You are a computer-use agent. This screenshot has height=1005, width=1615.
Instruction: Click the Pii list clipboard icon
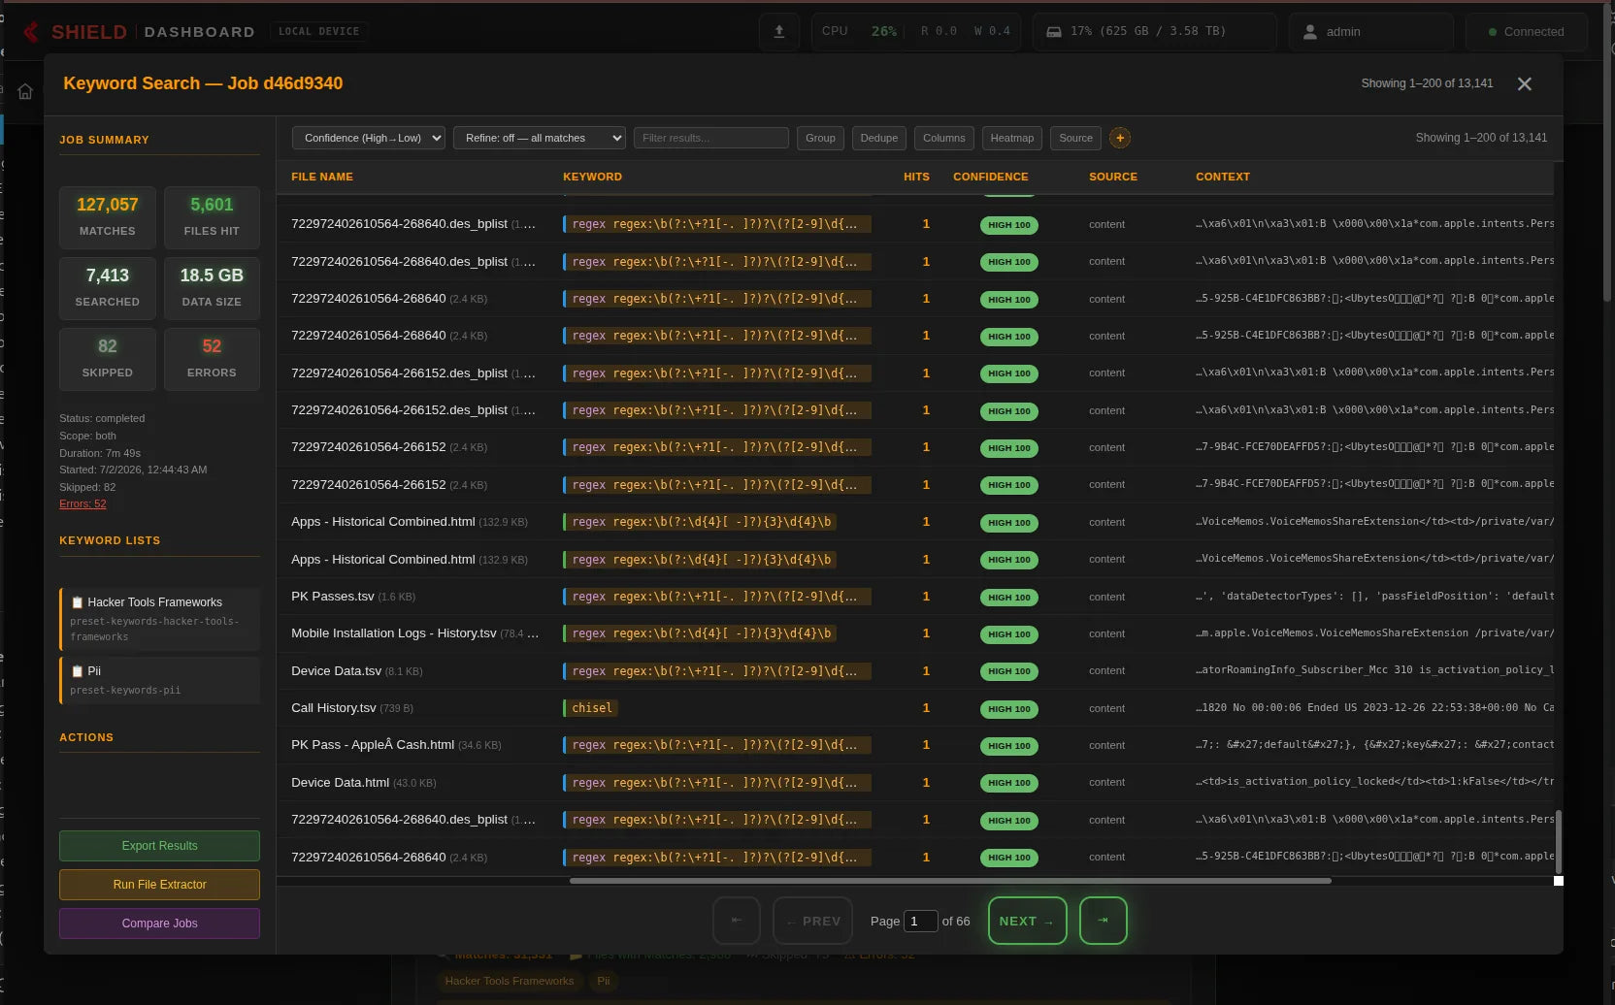(78, 671)
